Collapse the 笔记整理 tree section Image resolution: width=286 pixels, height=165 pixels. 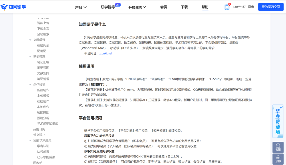(x=30, y=57)
